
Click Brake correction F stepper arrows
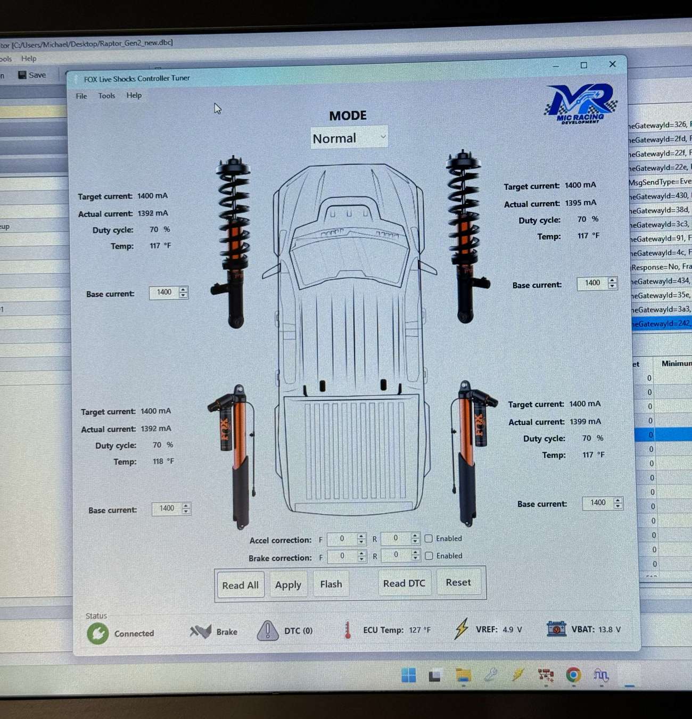(362, 556)
